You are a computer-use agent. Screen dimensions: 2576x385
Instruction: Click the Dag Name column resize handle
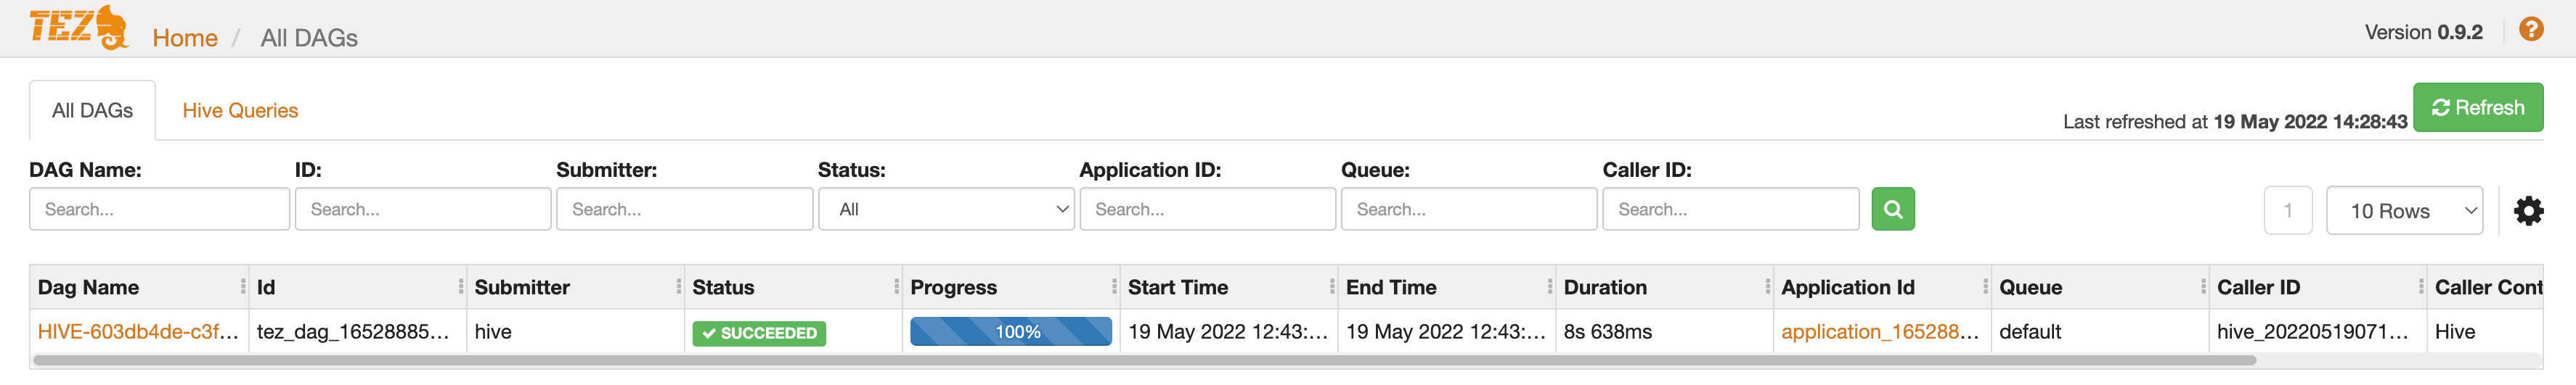(x=243, y=287)
